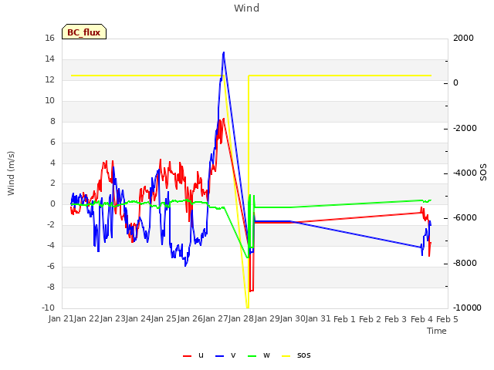
Task: Click the BC_flux annotation label
Action: [x=84, y=32]
